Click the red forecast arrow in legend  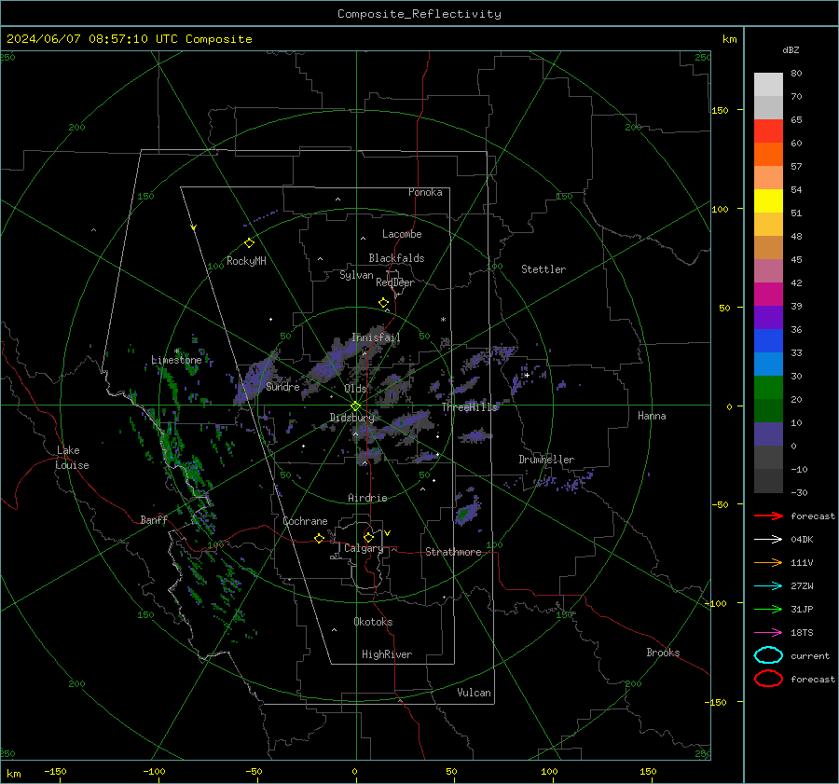click(768, 516)
